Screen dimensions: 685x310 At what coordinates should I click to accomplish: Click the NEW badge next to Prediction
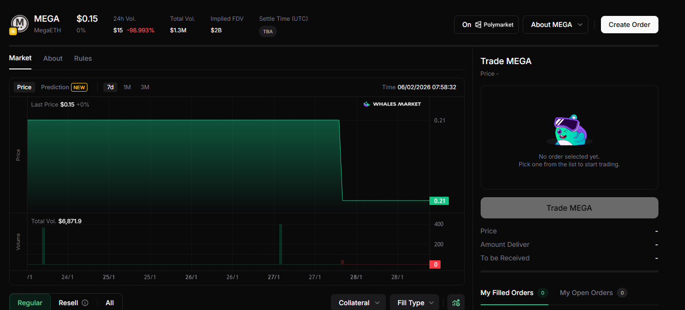click(79, 87)
